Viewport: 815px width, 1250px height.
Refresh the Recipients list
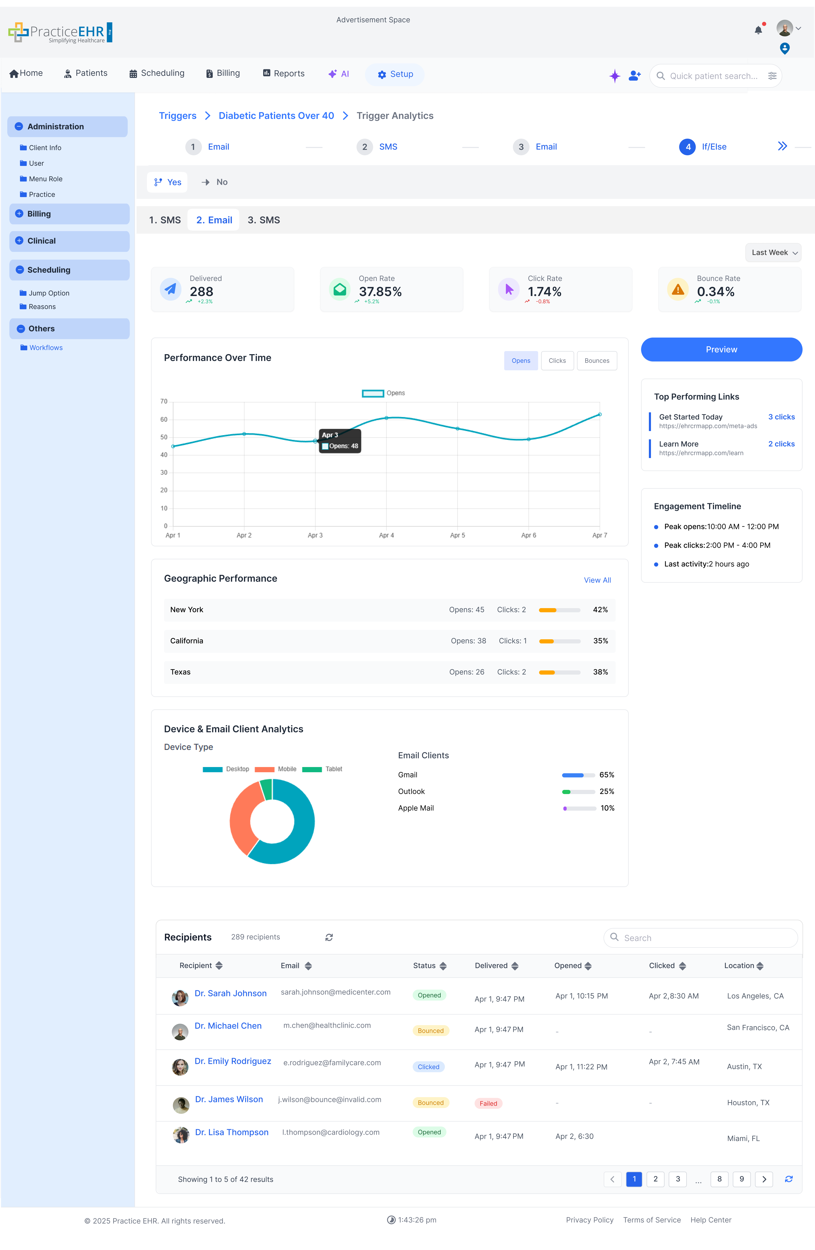click(329, 937)
